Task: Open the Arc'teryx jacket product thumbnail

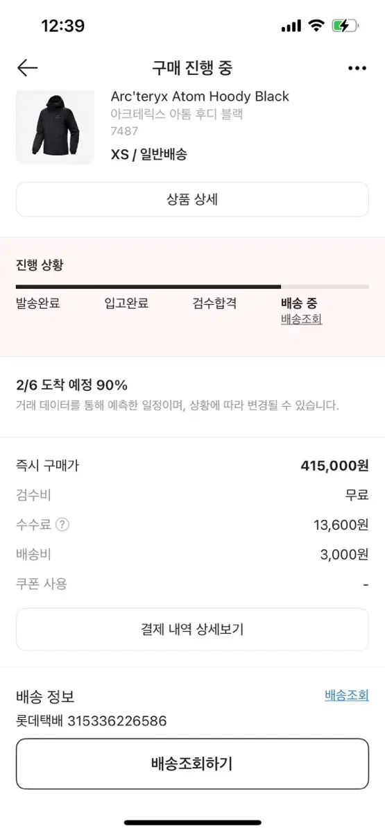Action: click(55, 126)
